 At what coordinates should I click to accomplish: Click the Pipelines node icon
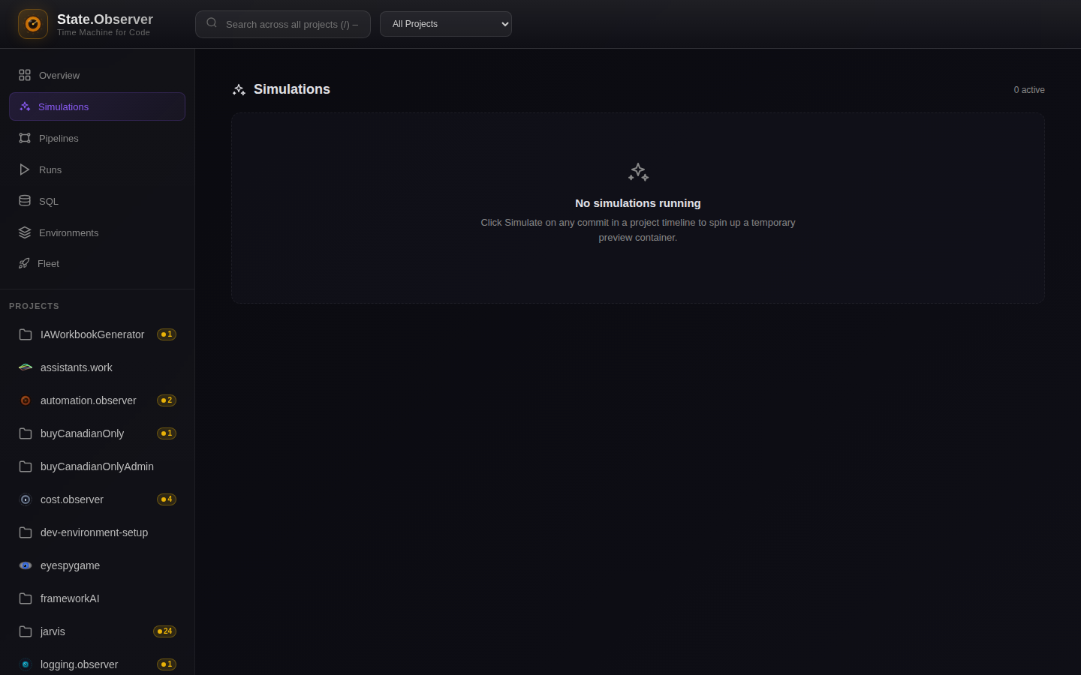25,138
